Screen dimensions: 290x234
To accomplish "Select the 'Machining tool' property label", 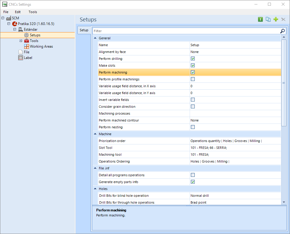I will [x=110, y=155].
